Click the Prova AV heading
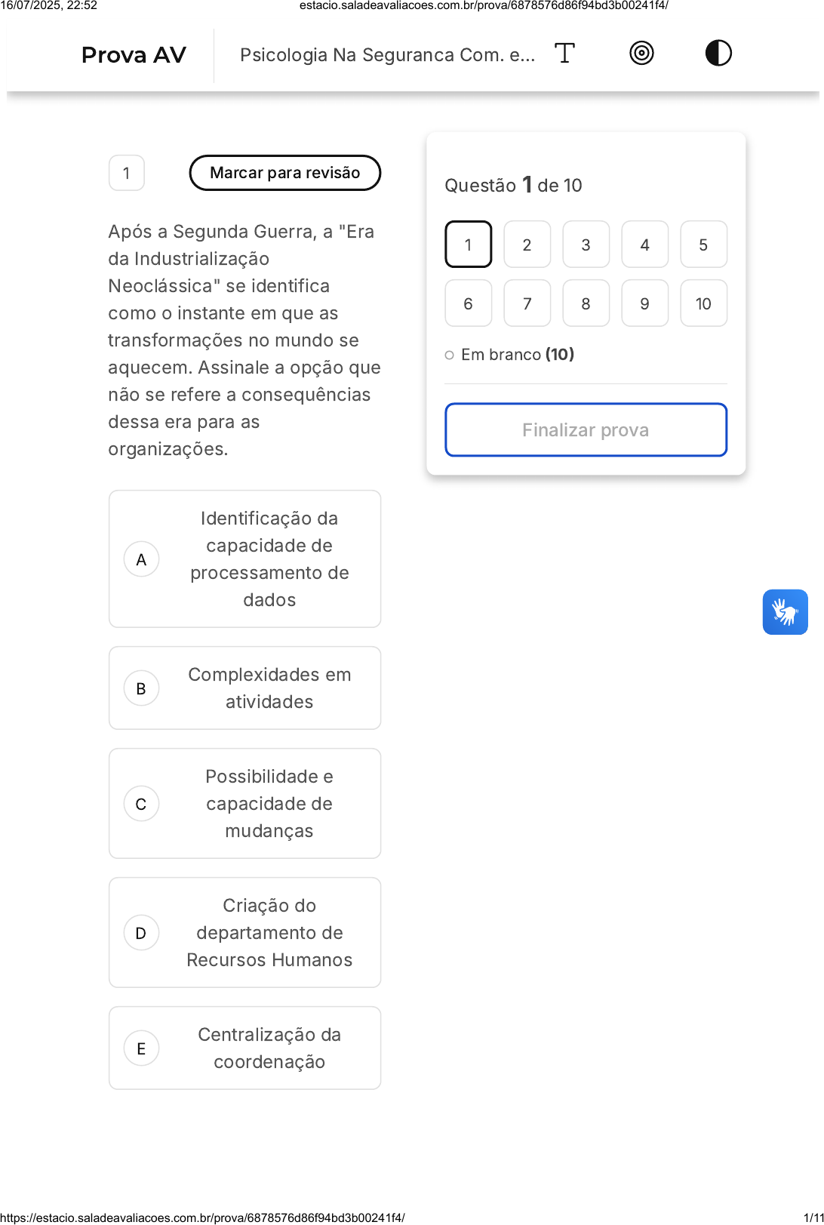The image size is (824, 1225). click(x=134, y=55)
